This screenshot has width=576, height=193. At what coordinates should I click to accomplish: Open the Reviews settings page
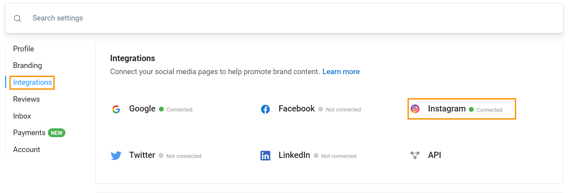point(26,99)
